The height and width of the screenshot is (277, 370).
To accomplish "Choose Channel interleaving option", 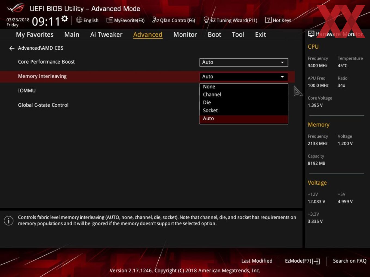I will [244, 95].
